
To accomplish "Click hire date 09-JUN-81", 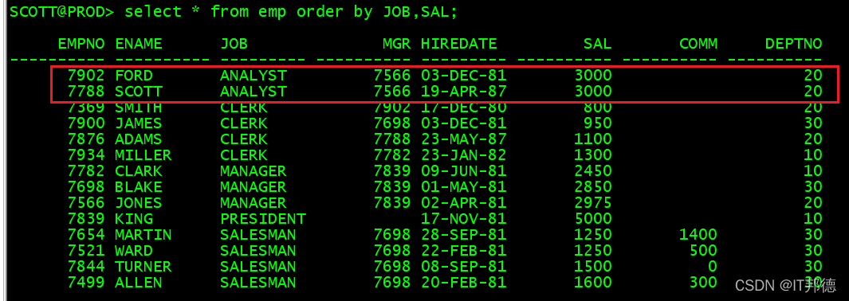I will click(463, 170).
